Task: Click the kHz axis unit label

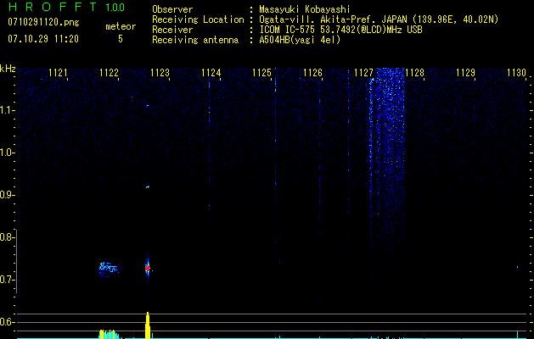Action: tap(8, 69)
